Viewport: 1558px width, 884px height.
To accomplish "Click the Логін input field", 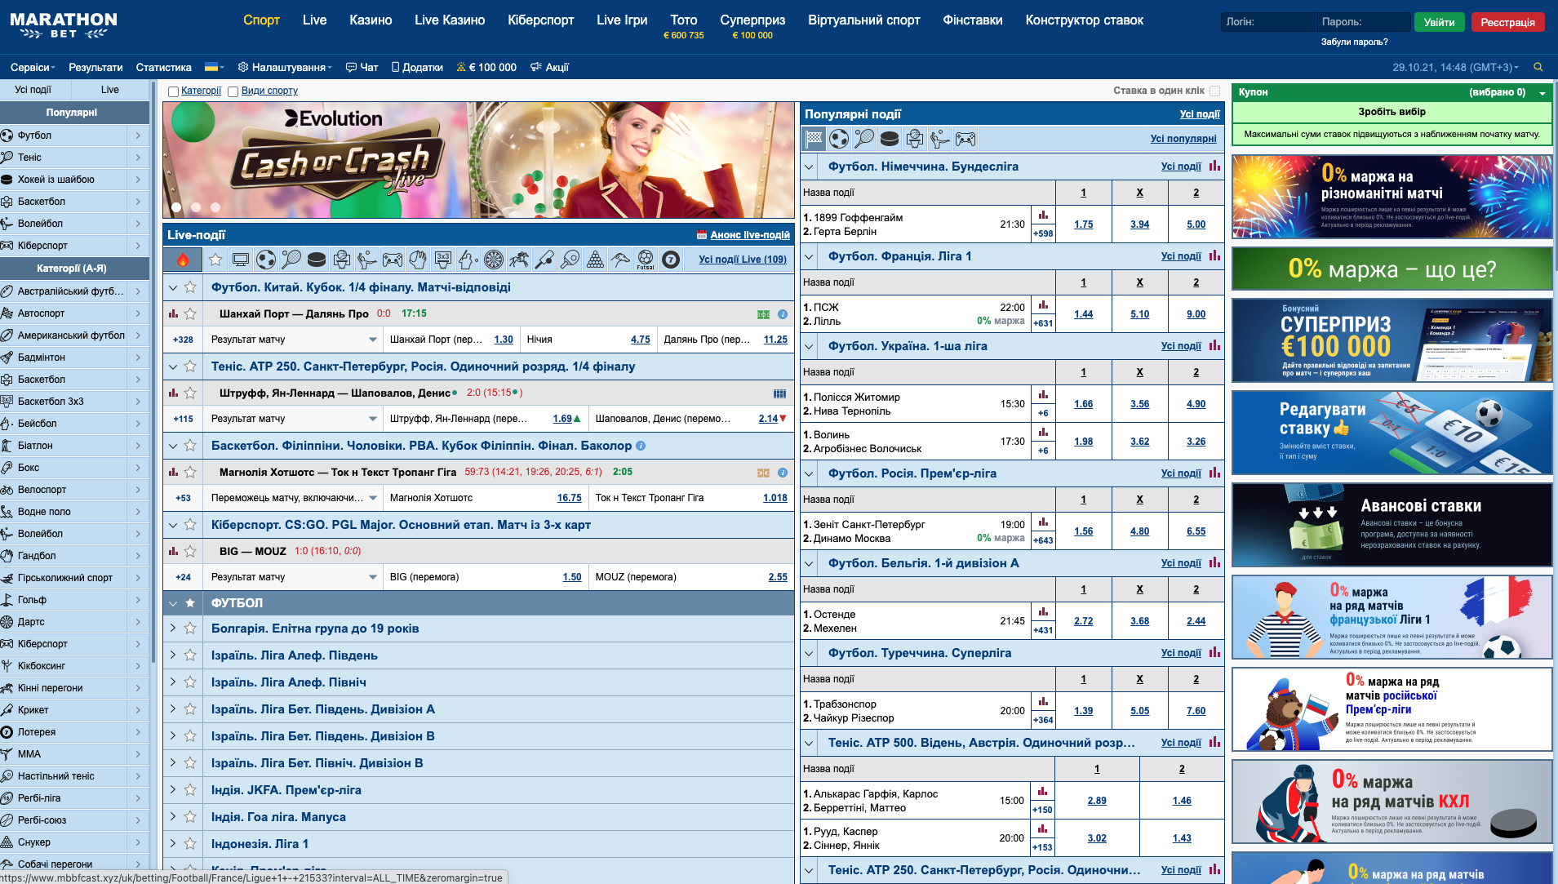I will tap(1267, 22).
